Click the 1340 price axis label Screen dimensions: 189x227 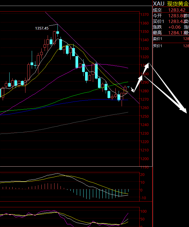[145, 40]
